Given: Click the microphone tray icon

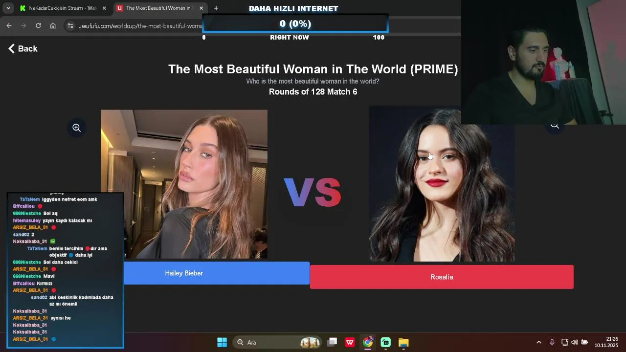Looking at the screenshot, I should point(552,342).
